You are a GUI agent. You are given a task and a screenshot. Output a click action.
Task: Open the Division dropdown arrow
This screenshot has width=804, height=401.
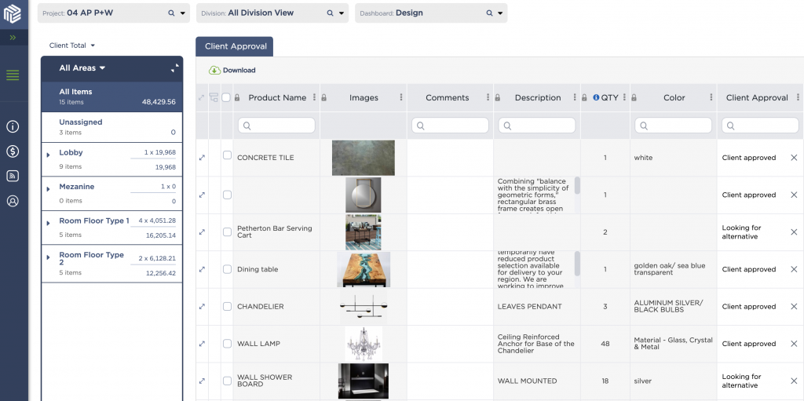tap(342, 14)
